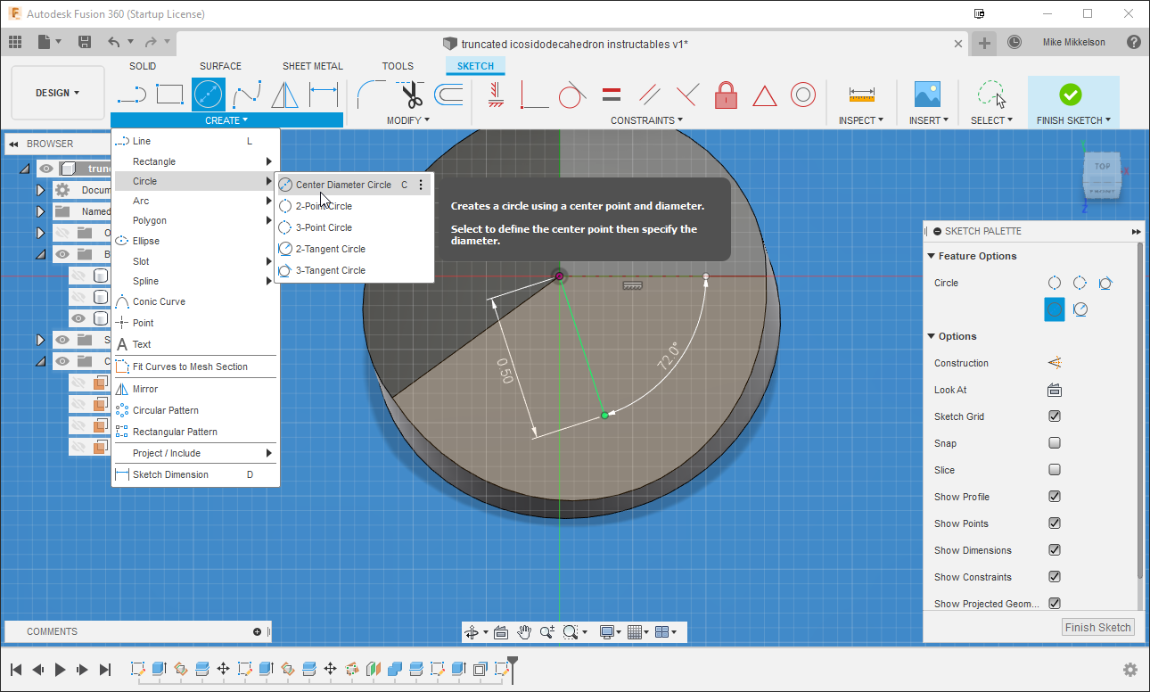Viewport: 1150px width, 692px height.
Task: Select the Concentric constraint icon
Action: 803,94
